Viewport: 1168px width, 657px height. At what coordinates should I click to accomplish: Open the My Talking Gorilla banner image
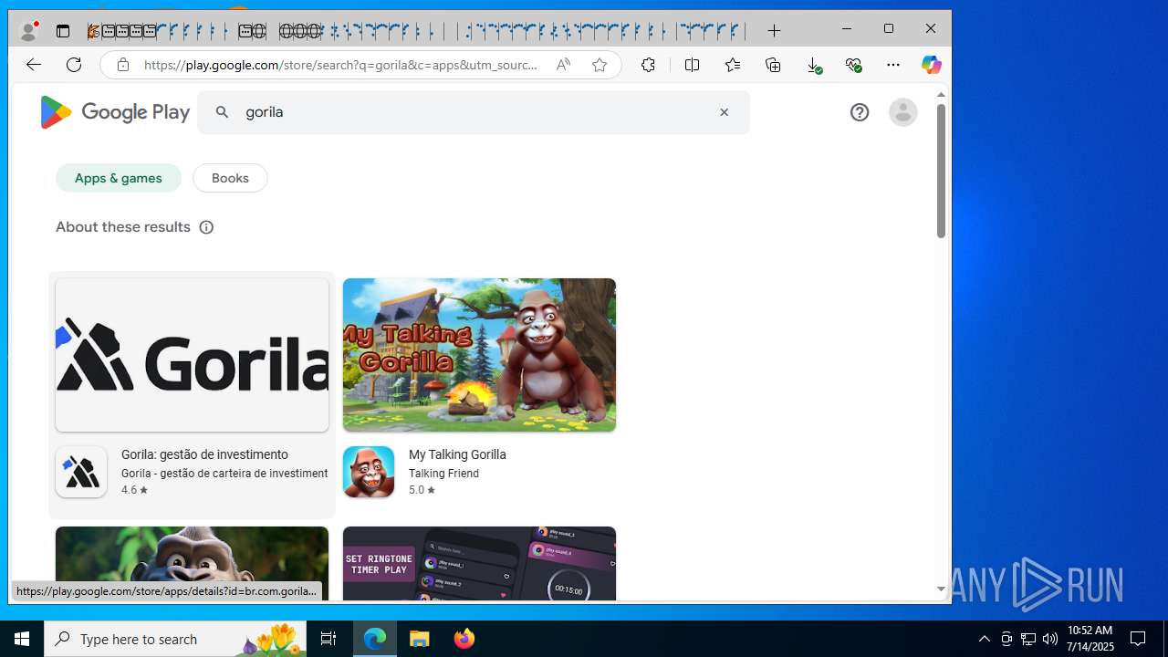[x=479, y=355]
